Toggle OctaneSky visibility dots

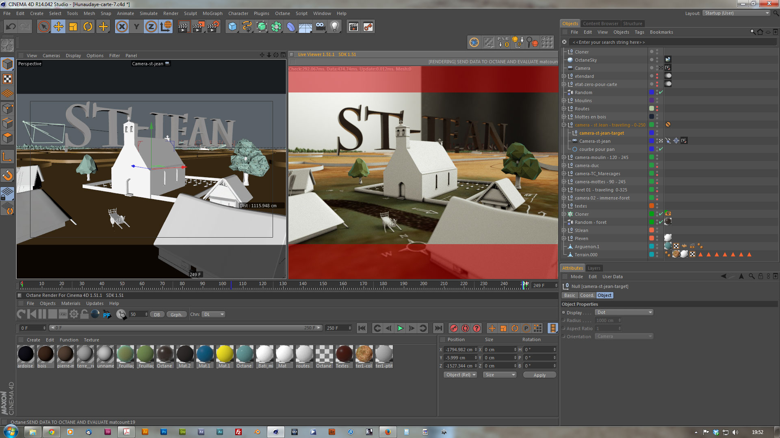[657, 60]
